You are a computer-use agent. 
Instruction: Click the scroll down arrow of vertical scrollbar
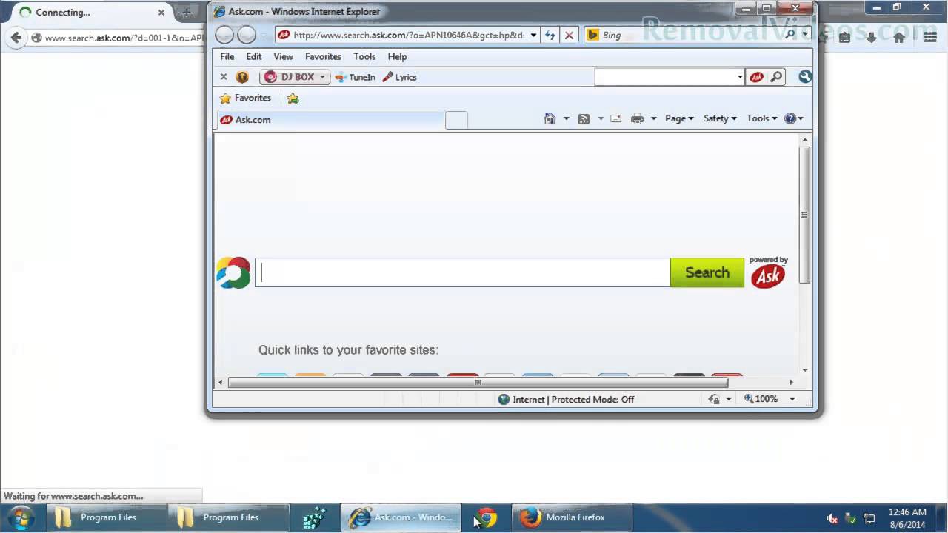click(x=804, y=370)
